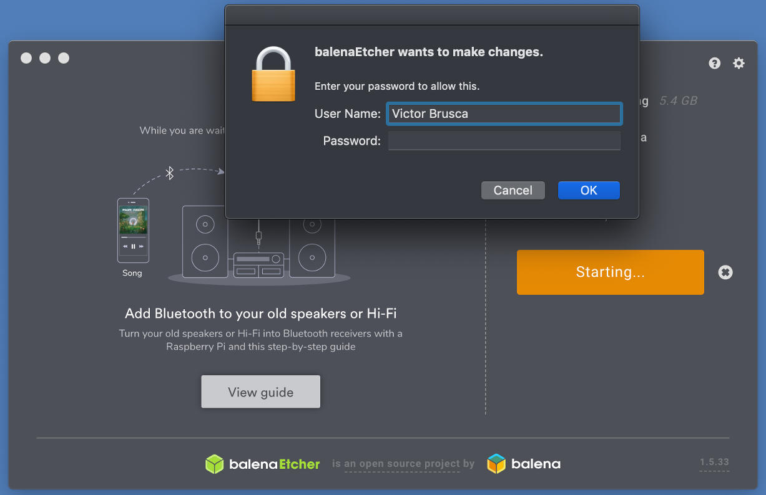Click the balenaEtcher green cube logo
Image resolution: width=766 pixels, height=495 pixels.
tap(215, 464)
